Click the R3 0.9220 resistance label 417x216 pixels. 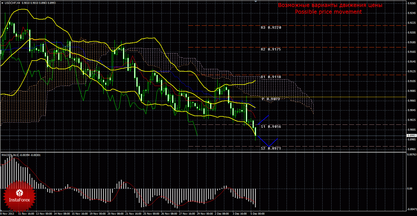click(x=271, y=28)
